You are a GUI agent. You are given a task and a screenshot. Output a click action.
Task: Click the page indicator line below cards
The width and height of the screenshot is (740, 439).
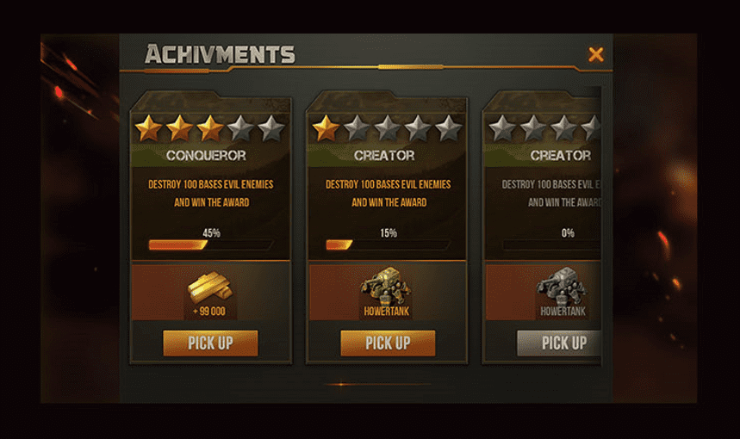(x=377, y=384)
